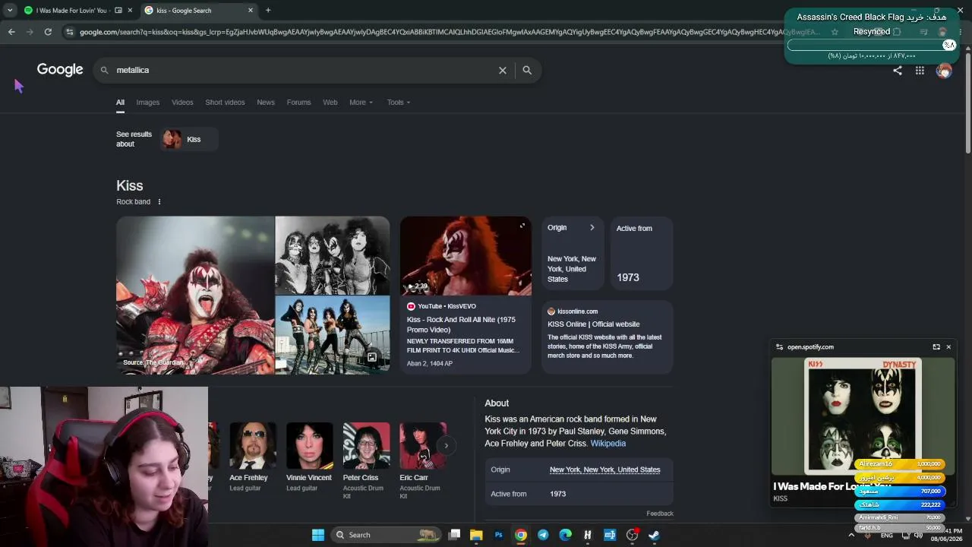Close the kiss - Google Search tab
This screenshot has width=972, height=547.
251,10
